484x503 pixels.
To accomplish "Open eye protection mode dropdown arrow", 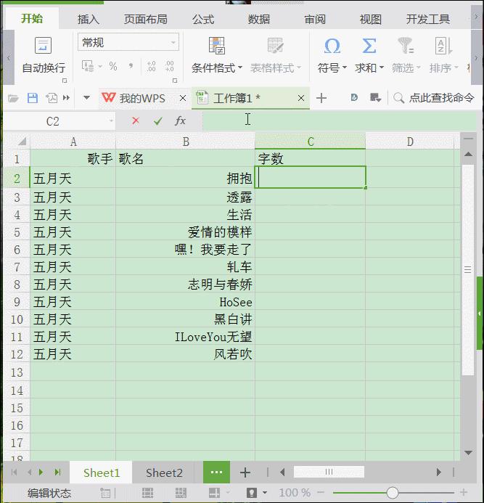I will click(265, 492).
